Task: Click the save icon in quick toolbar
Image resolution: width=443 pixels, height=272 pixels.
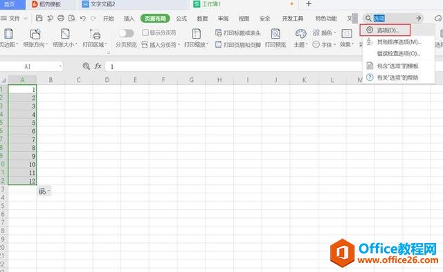Action: 39,19
